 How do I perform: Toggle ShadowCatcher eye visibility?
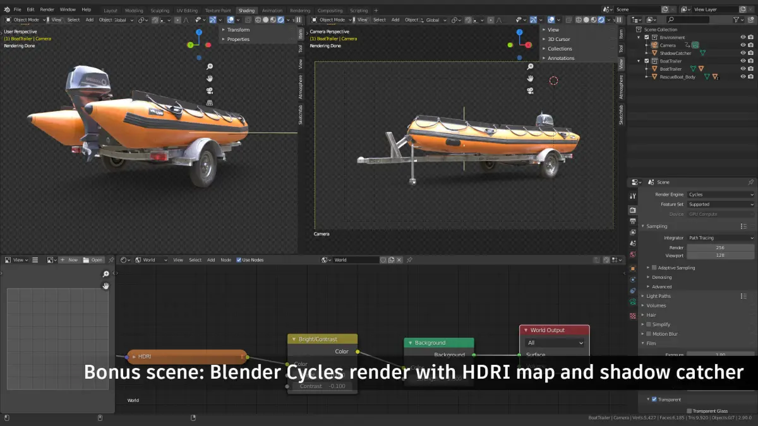click(743, 53)
